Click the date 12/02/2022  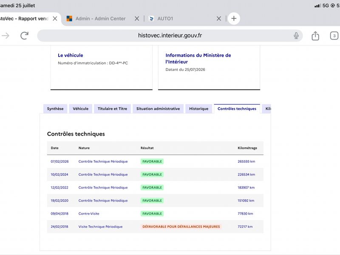click(x=59, y=187)
